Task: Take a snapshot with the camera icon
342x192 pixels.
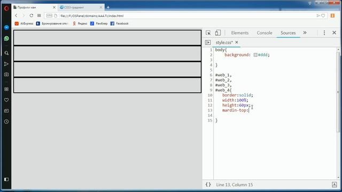Action: click(x=6, y=75)
